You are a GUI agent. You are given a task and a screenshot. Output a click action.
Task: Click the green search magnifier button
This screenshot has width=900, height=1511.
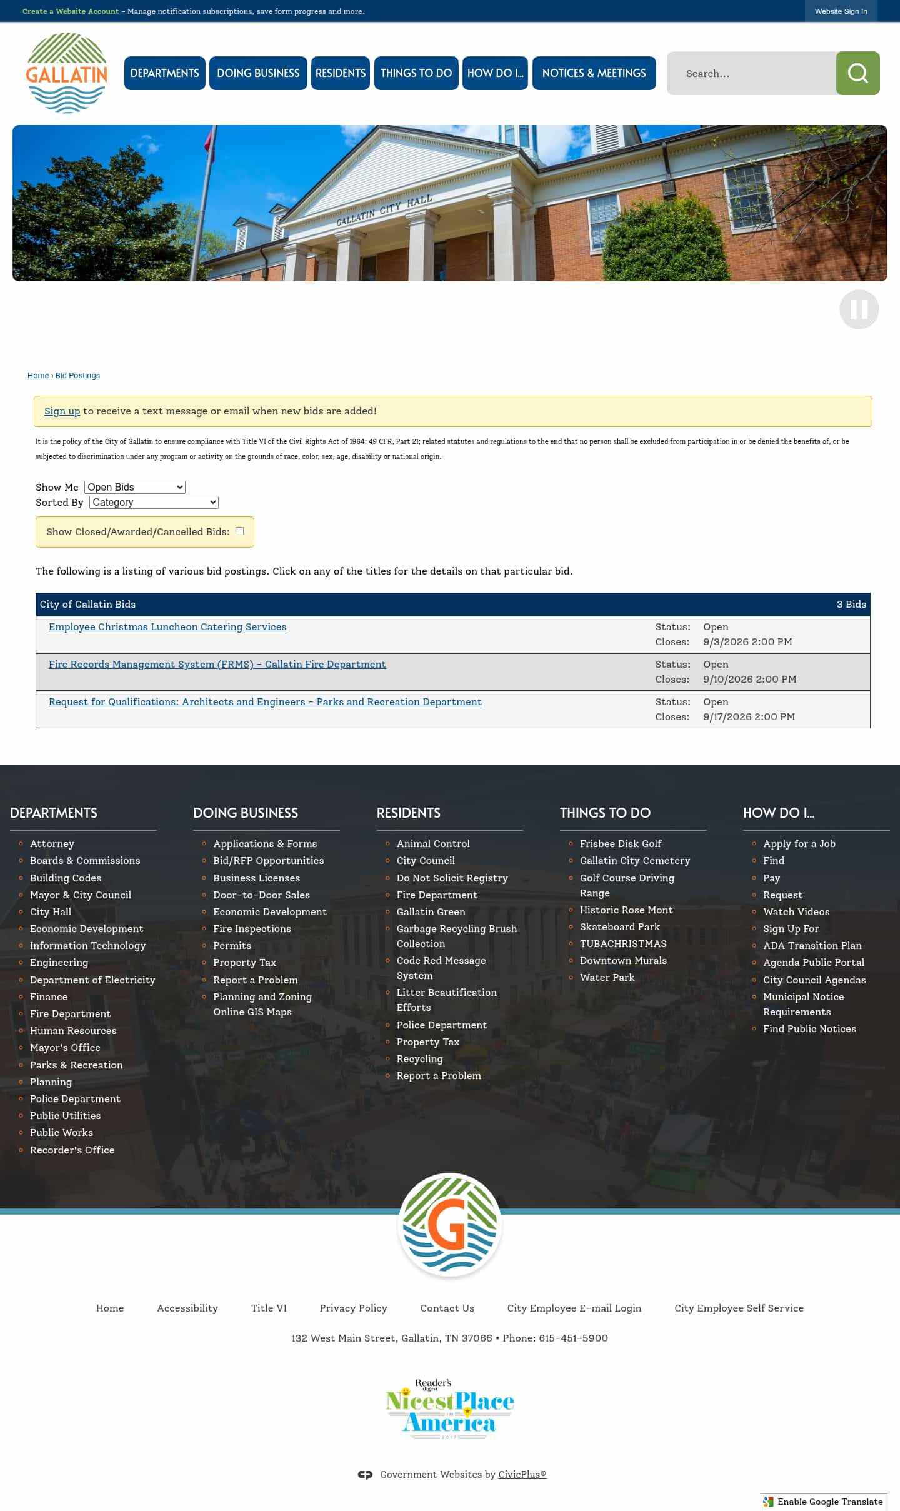click(x=857, y=73)
